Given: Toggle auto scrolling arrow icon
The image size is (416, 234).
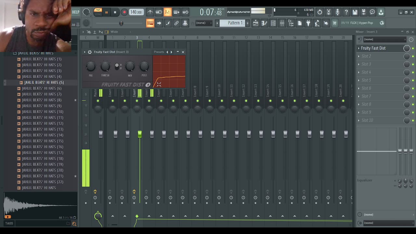Looking at the screenshot, I should (x=159, y=23).
